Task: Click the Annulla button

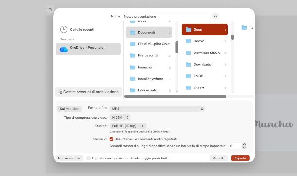Action: (219, 158)
